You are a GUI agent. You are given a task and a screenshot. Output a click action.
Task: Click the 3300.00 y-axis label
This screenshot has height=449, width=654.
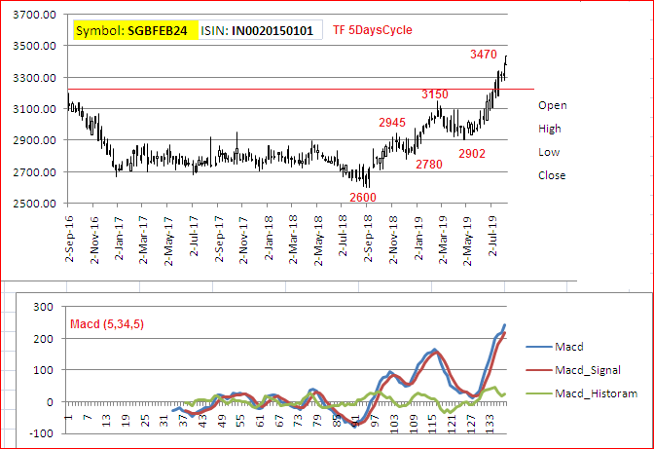point(34,78)
